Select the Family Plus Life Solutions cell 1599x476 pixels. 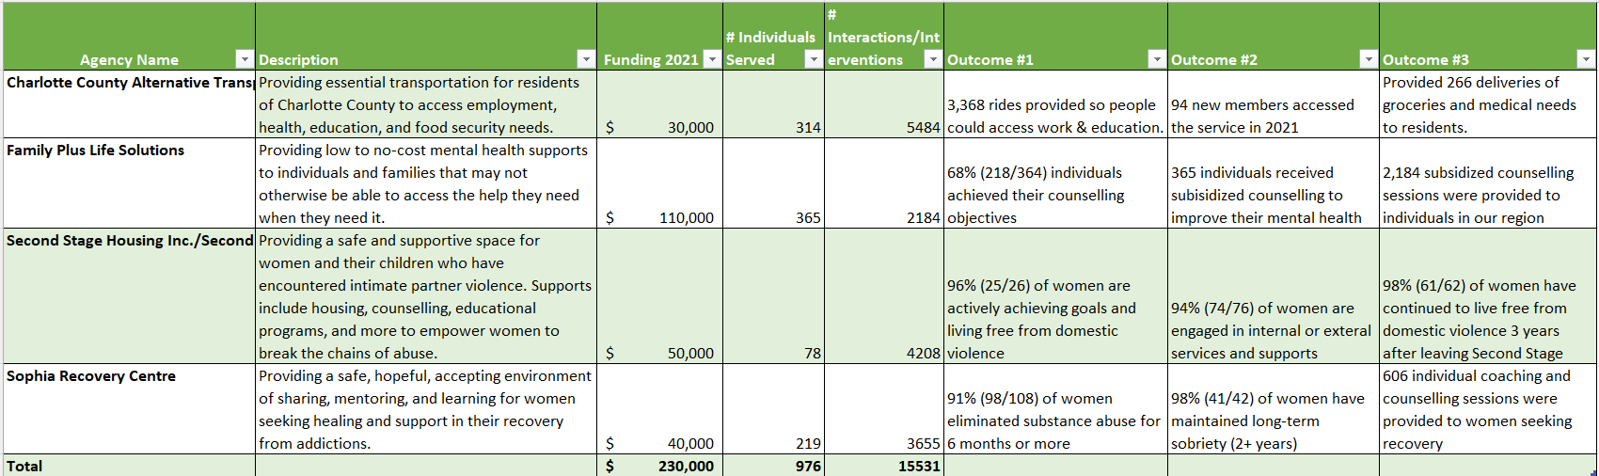(x=129, y=183)
